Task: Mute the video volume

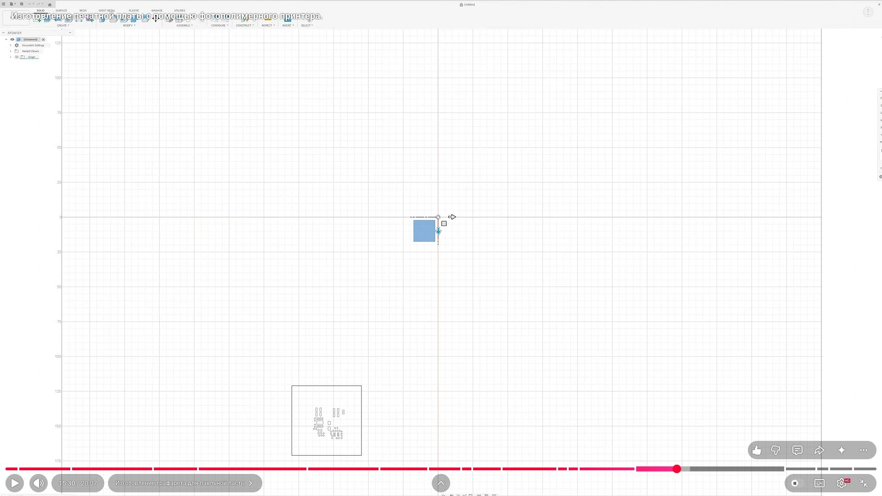Action: [39, 483]
